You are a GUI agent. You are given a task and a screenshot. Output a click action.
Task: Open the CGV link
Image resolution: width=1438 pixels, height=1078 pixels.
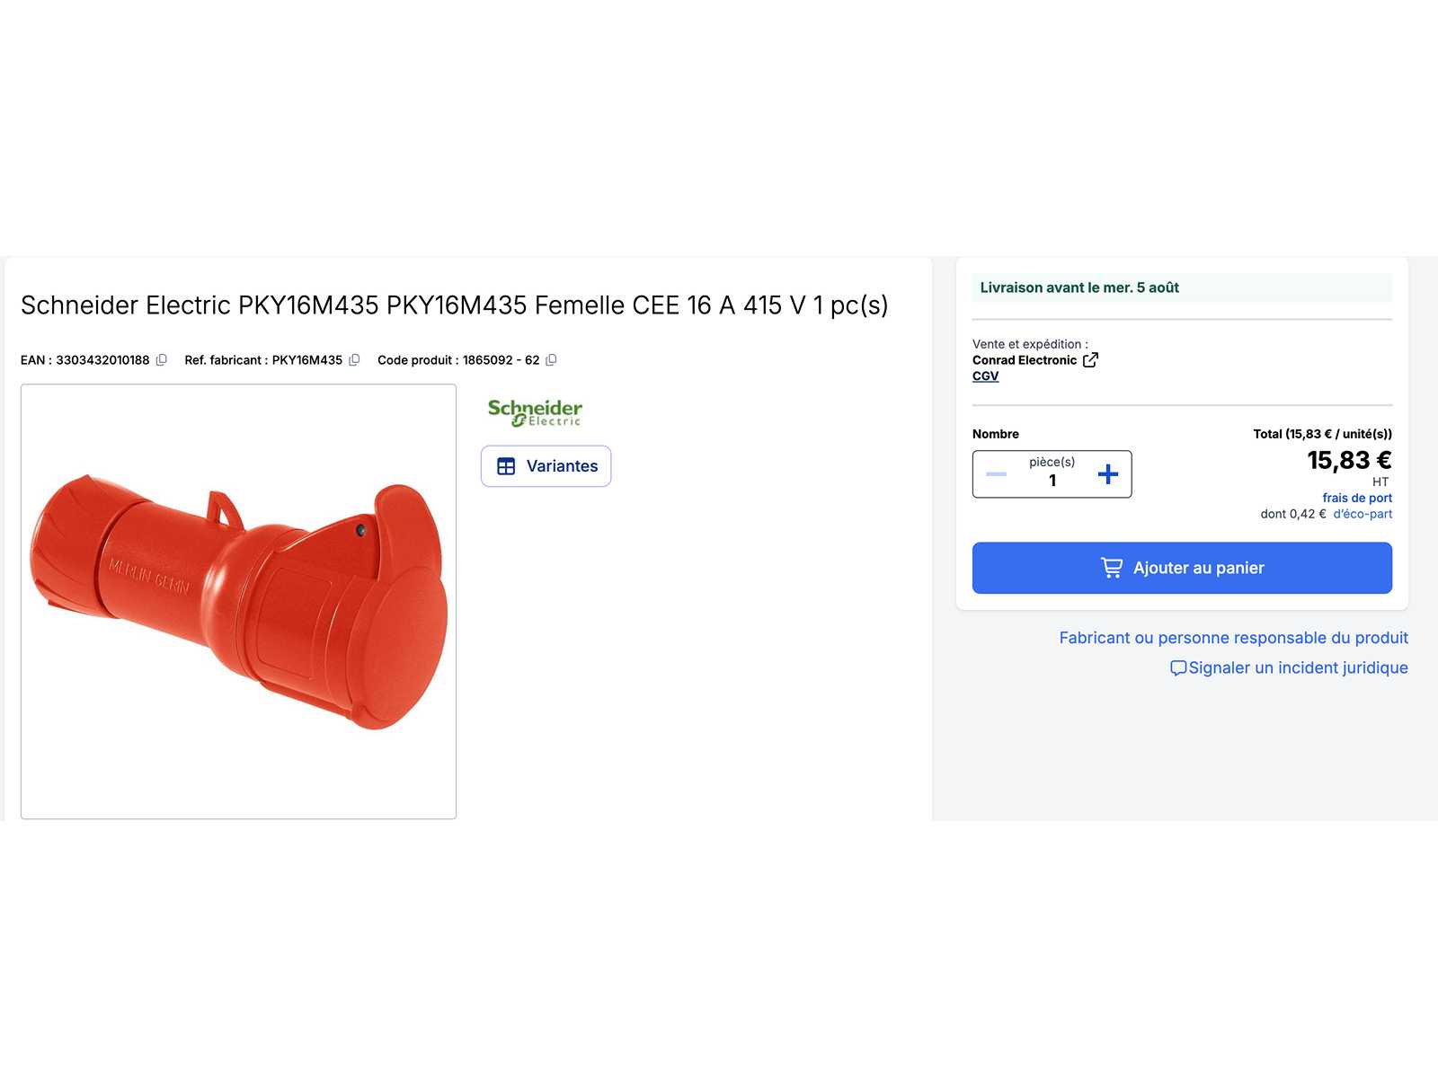point(985,376)
